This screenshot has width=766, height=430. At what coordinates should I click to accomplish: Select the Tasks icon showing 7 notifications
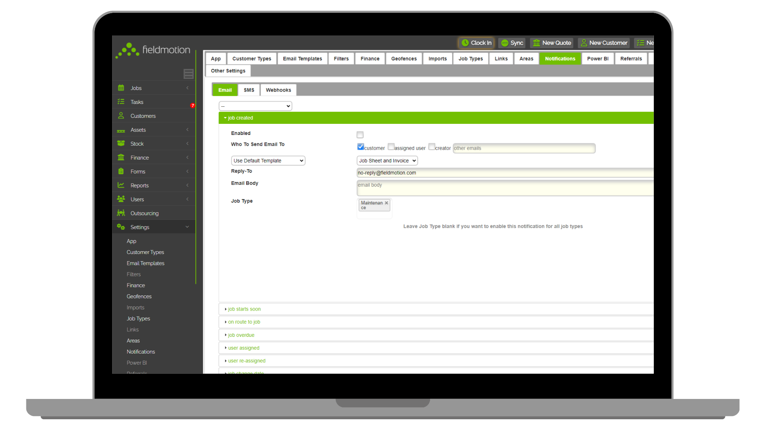click(x=121, y=102)
